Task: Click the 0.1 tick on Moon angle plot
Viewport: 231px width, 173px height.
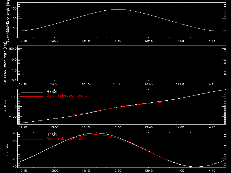Action: pos(14,80)
